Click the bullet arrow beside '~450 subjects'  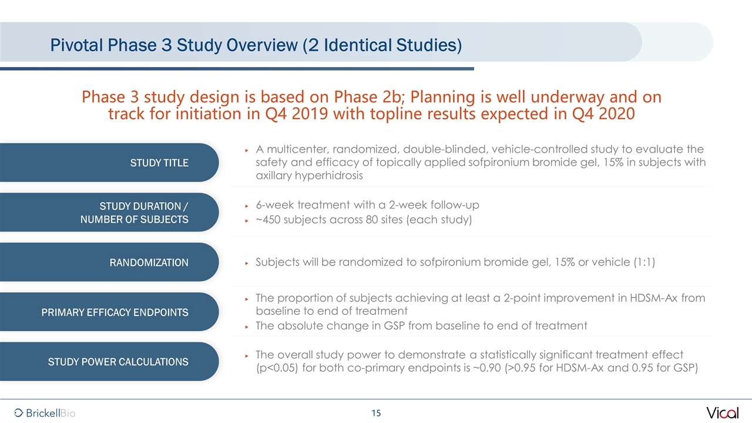pos(247,221)
